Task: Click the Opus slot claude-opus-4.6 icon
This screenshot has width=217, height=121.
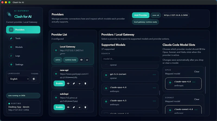Action: coord(170,83)
